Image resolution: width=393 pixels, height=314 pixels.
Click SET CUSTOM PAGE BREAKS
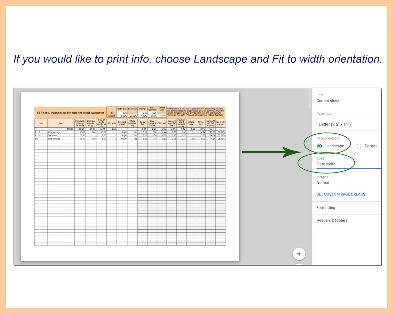tap(341, 194)
